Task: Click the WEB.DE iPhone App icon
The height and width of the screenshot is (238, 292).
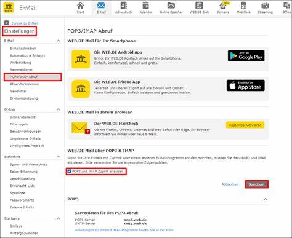Action: (x=81, y=89)
